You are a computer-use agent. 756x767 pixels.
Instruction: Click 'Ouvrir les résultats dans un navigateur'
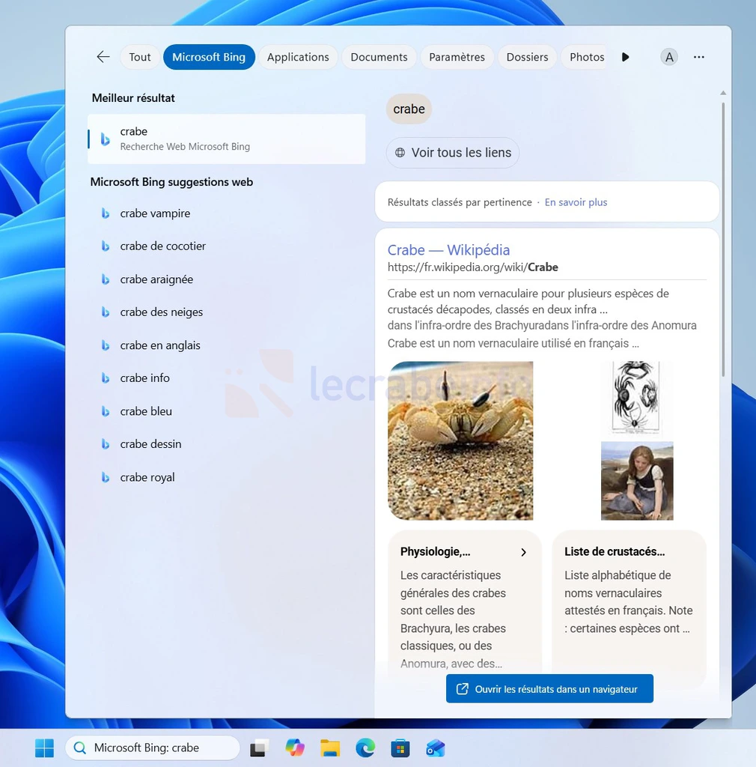coord(549,688)
